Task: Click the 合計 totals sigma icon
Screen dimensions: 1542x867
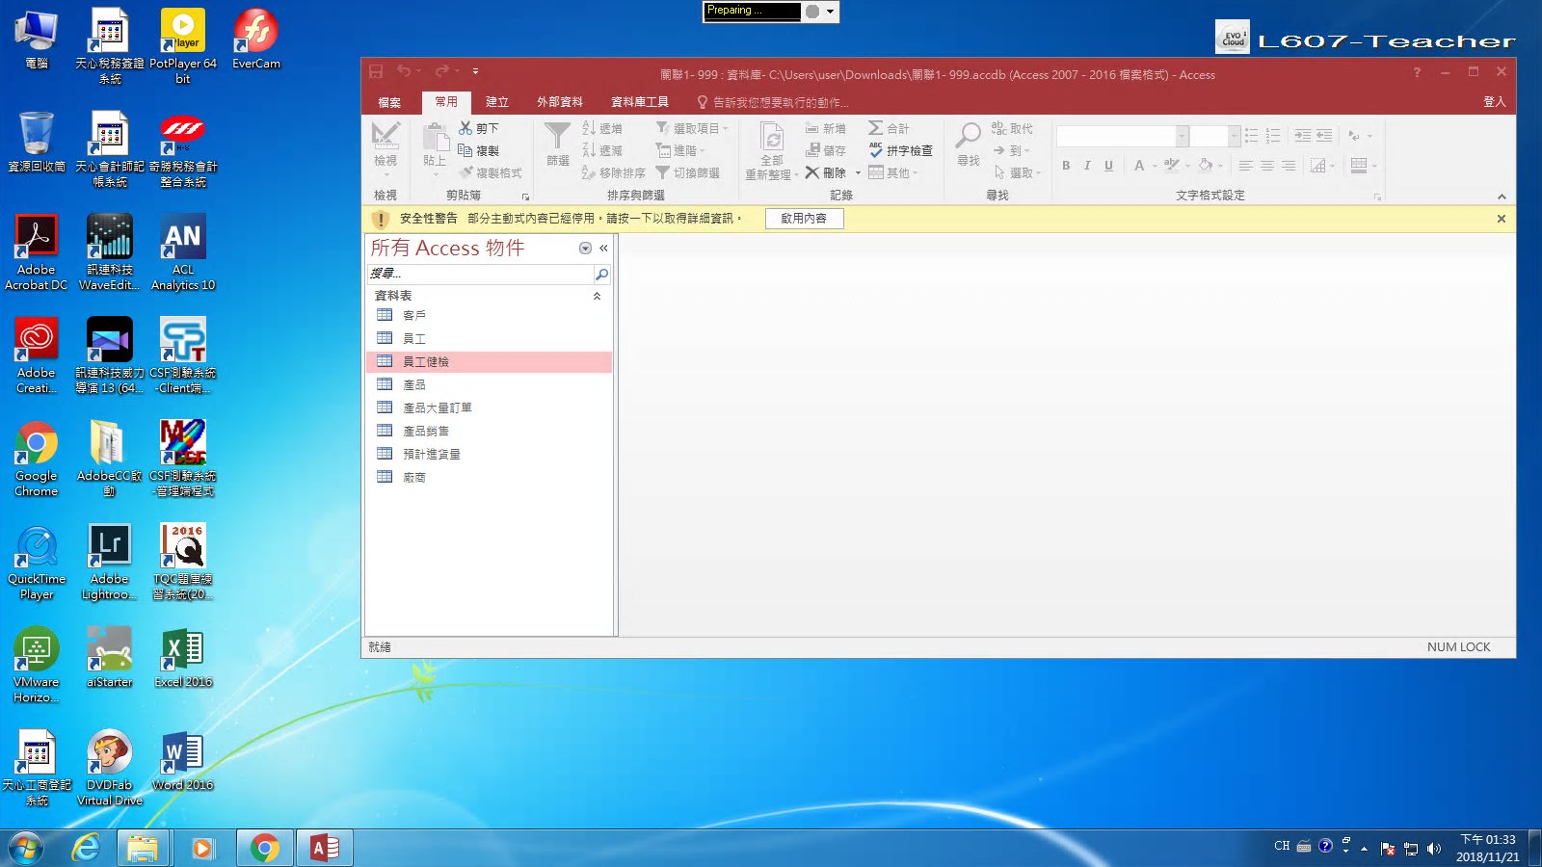Action: [875, 128]
